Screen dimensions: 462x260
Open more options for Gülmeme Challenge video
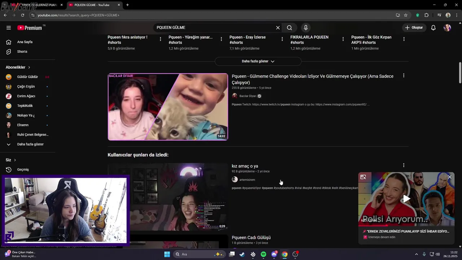pyautogui.click(x=404, y=76)
